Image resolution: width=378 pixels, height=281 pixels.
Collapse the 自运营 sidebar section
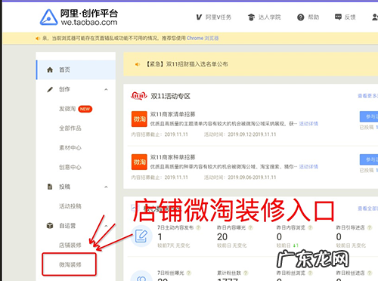106,226
